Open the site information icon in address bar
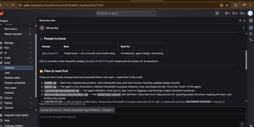254x127 pixels. point(20,5)
